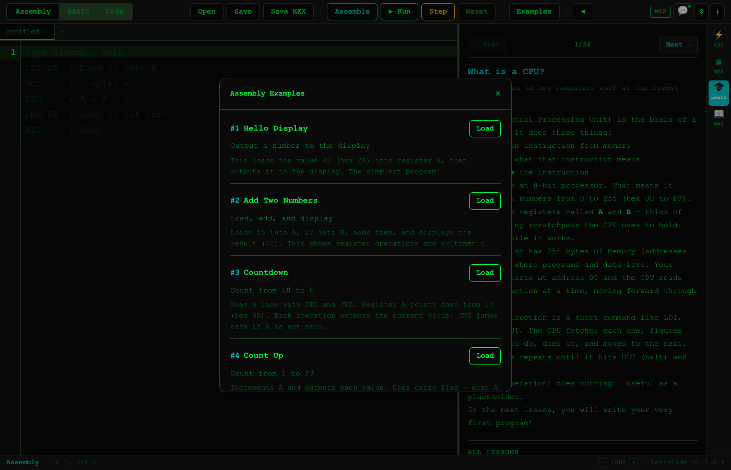The image size is (731, 470).
Task: Open the CPU panel in sidebar
Action: [x=718, y=38]
